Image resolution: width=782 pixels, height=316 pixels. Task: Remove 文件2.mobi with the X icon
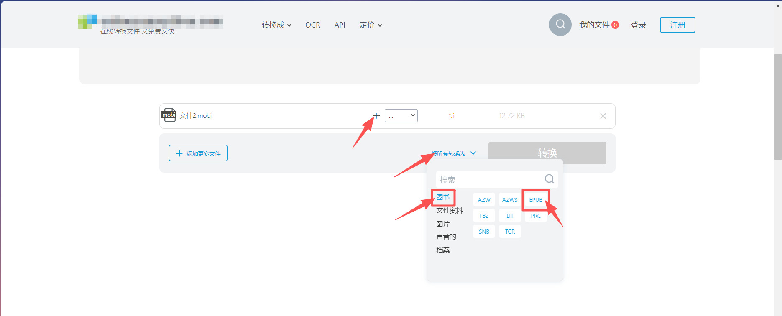[x=603, y=116]
